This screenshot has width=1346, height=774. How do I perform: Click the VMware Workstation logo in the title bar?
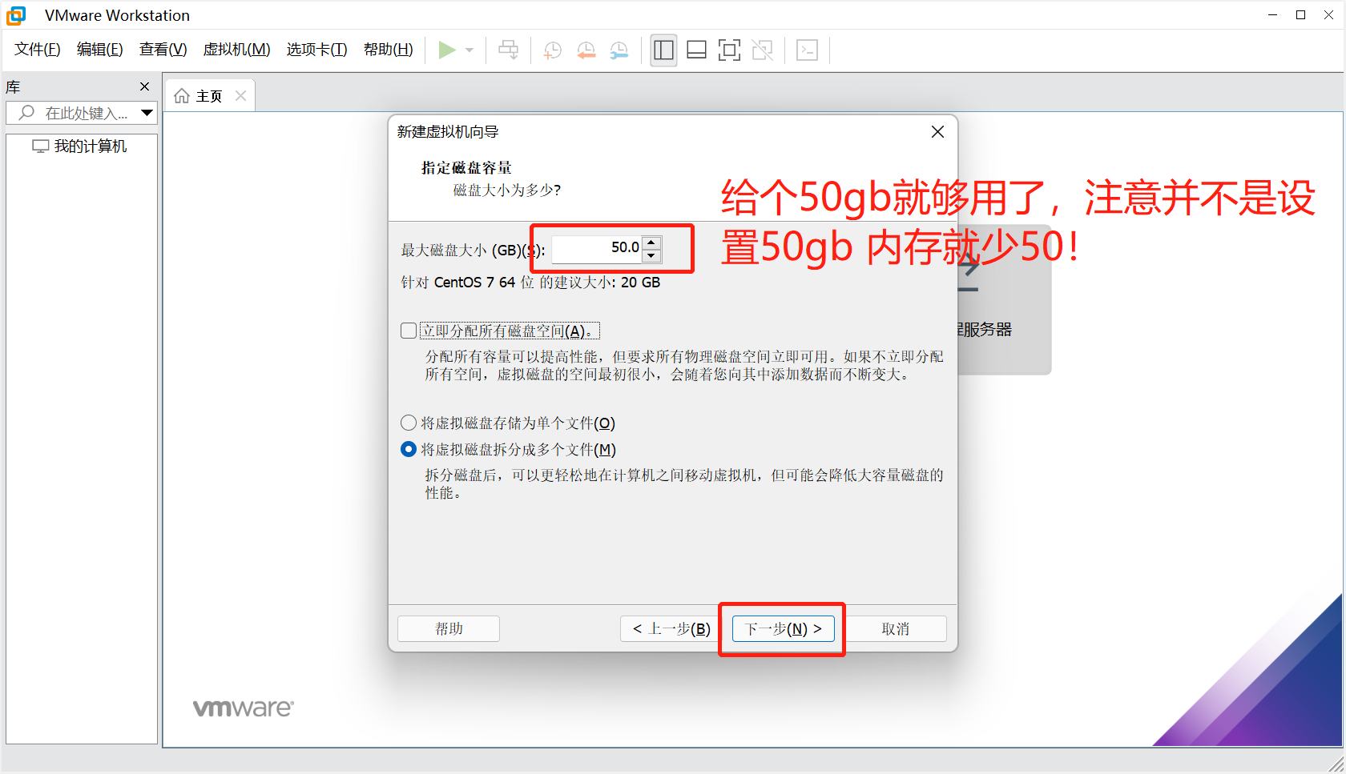(16, 15)
